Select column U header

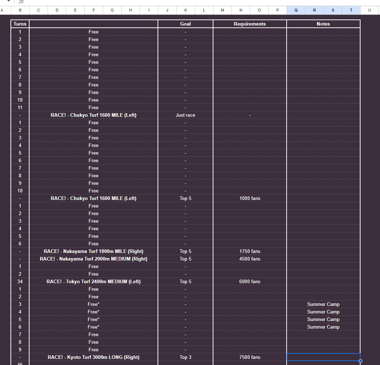pyautogui.click(x=370, y=10)
